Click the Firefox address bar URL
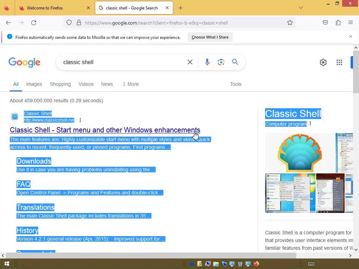 point(156,23)
